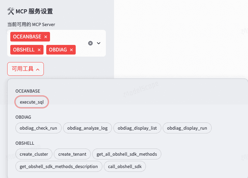Remove the OBSHELL server tag
Image resolution: width=248 pixels, height=178 pixels.
[39, 50]
